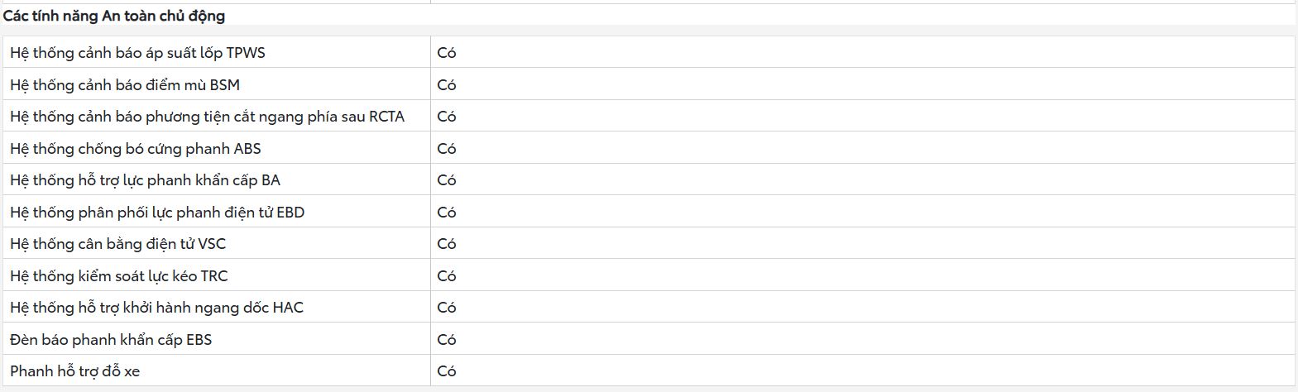Click the 'Có' value for HAC
Screen dimensions: 1298x392
[x=447, y=307]
